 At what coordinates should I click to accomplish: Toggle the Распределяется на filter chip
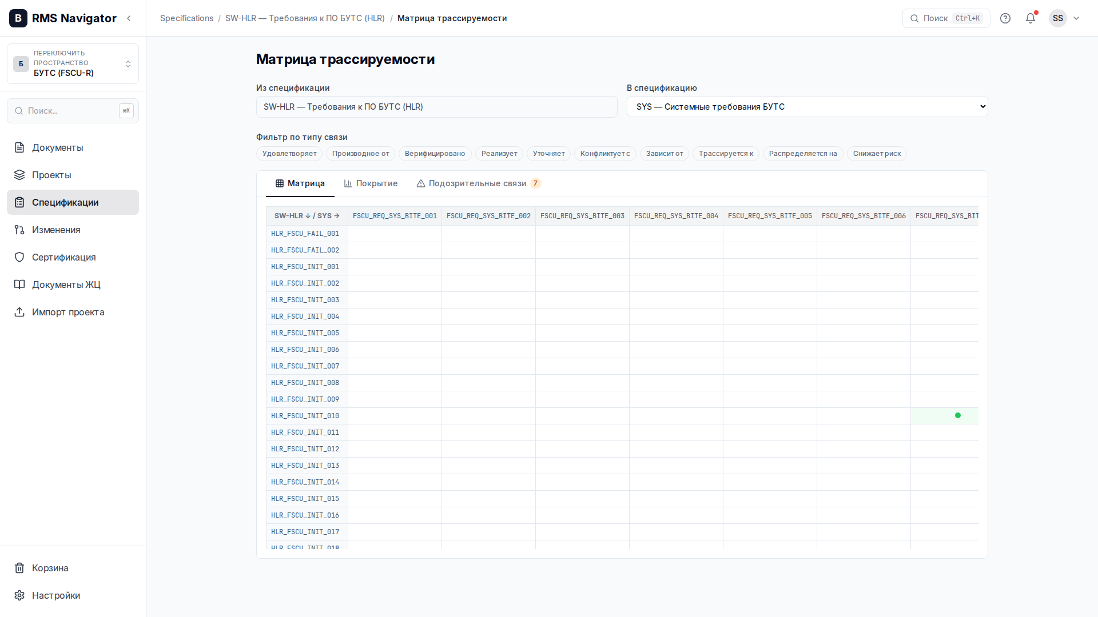(x=803, y=154)
